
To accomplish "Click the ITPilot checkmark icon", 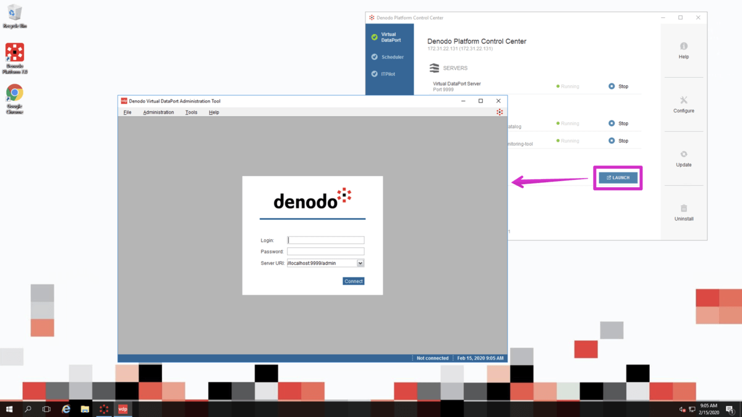I will 374,74.
